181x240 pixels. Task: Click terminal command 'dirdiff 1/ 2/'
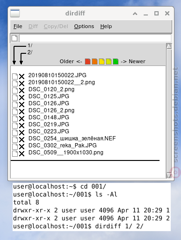coord(119,226)
